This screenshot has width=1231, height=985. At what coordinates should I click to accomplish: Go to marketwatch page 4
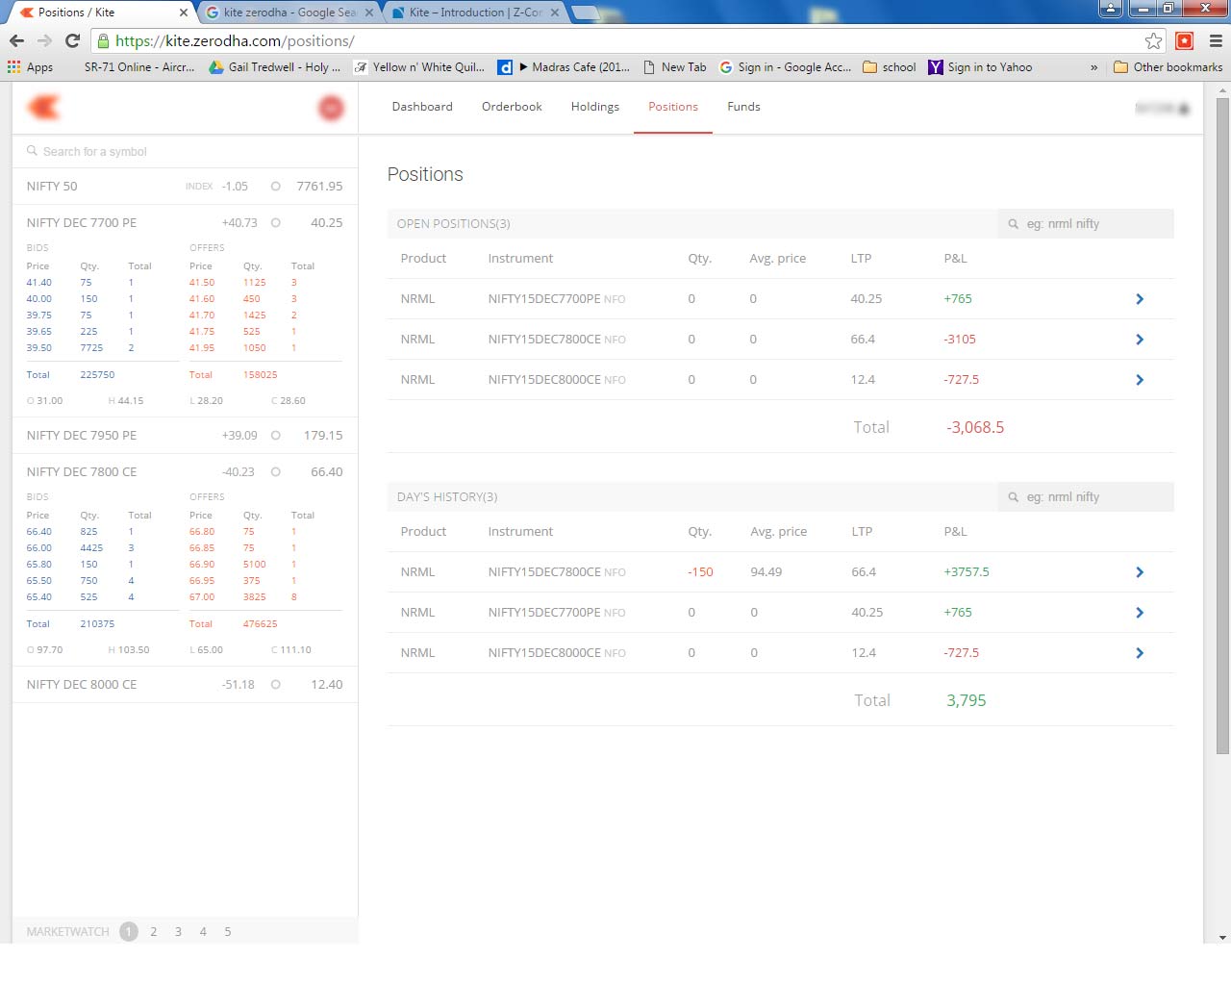(203, 932)
